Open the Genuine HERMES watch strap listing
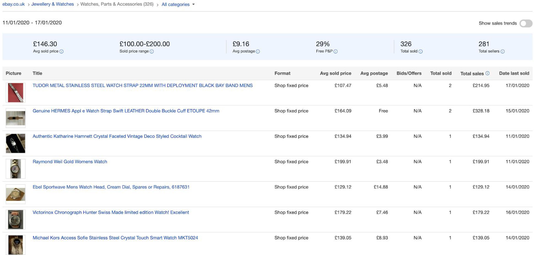534x255 pixels. 126,111
